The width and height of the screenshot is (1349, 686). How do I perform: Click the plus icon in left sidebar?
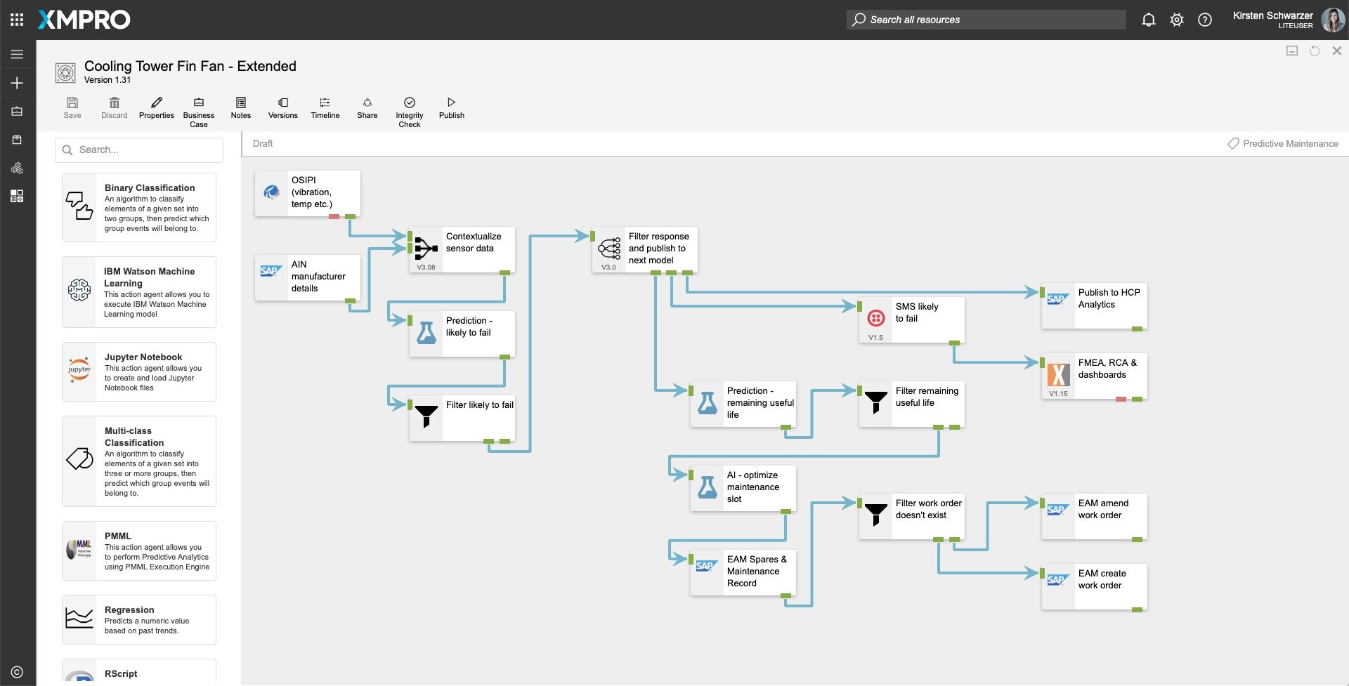click(x=17, y=83)
